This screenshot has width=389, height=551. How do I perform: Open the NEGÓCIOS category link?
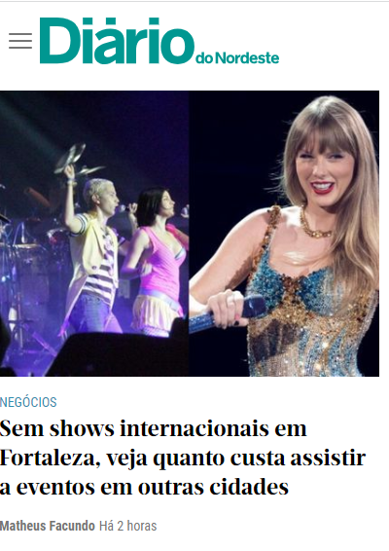28,402
